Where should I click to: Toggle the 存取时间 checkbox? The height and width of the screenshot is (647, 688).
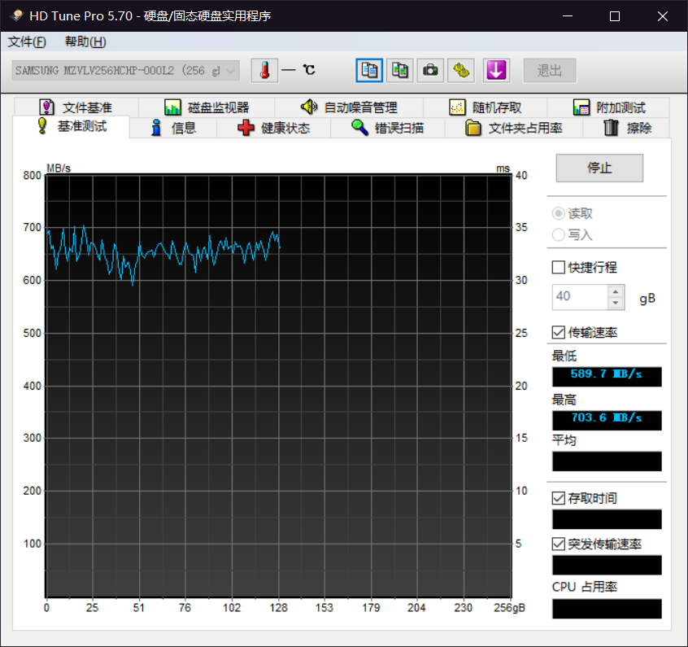point(558,498)
